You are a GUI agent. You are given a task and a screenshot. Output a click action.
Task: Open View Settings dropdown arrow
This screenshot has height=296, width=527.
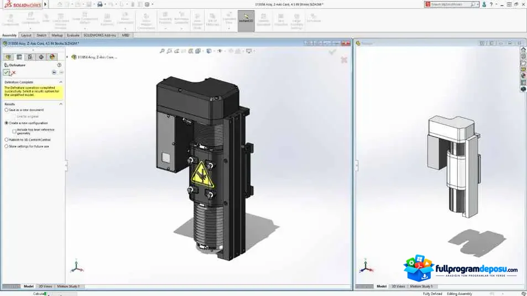(x=254, y=51)
